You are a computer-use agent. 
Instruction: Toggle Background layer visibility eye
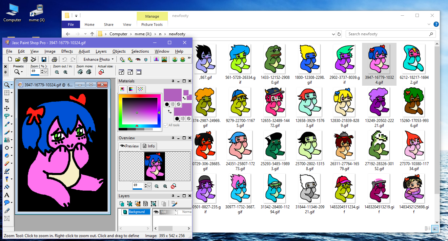(156, 212)
